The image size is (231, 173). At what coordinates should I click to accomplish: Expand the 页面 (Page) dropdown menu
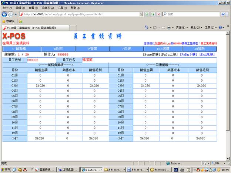(181, 28)
